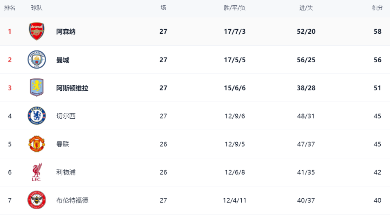Click the Manchester United club crest
The image size is (390, 215).
(37, 144)
